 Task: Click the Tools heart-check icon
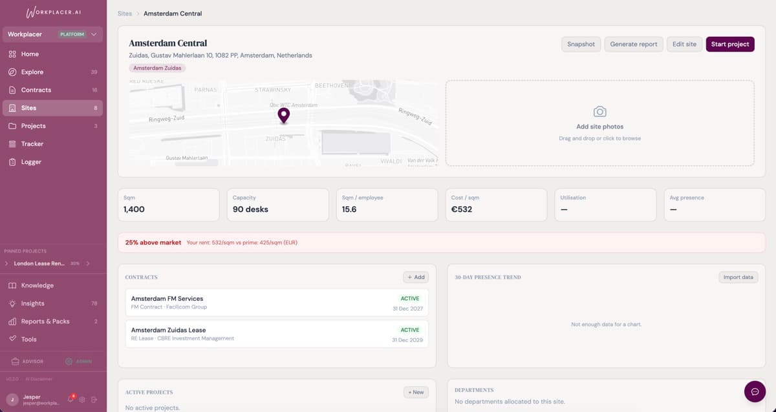[x=12, y=339]
